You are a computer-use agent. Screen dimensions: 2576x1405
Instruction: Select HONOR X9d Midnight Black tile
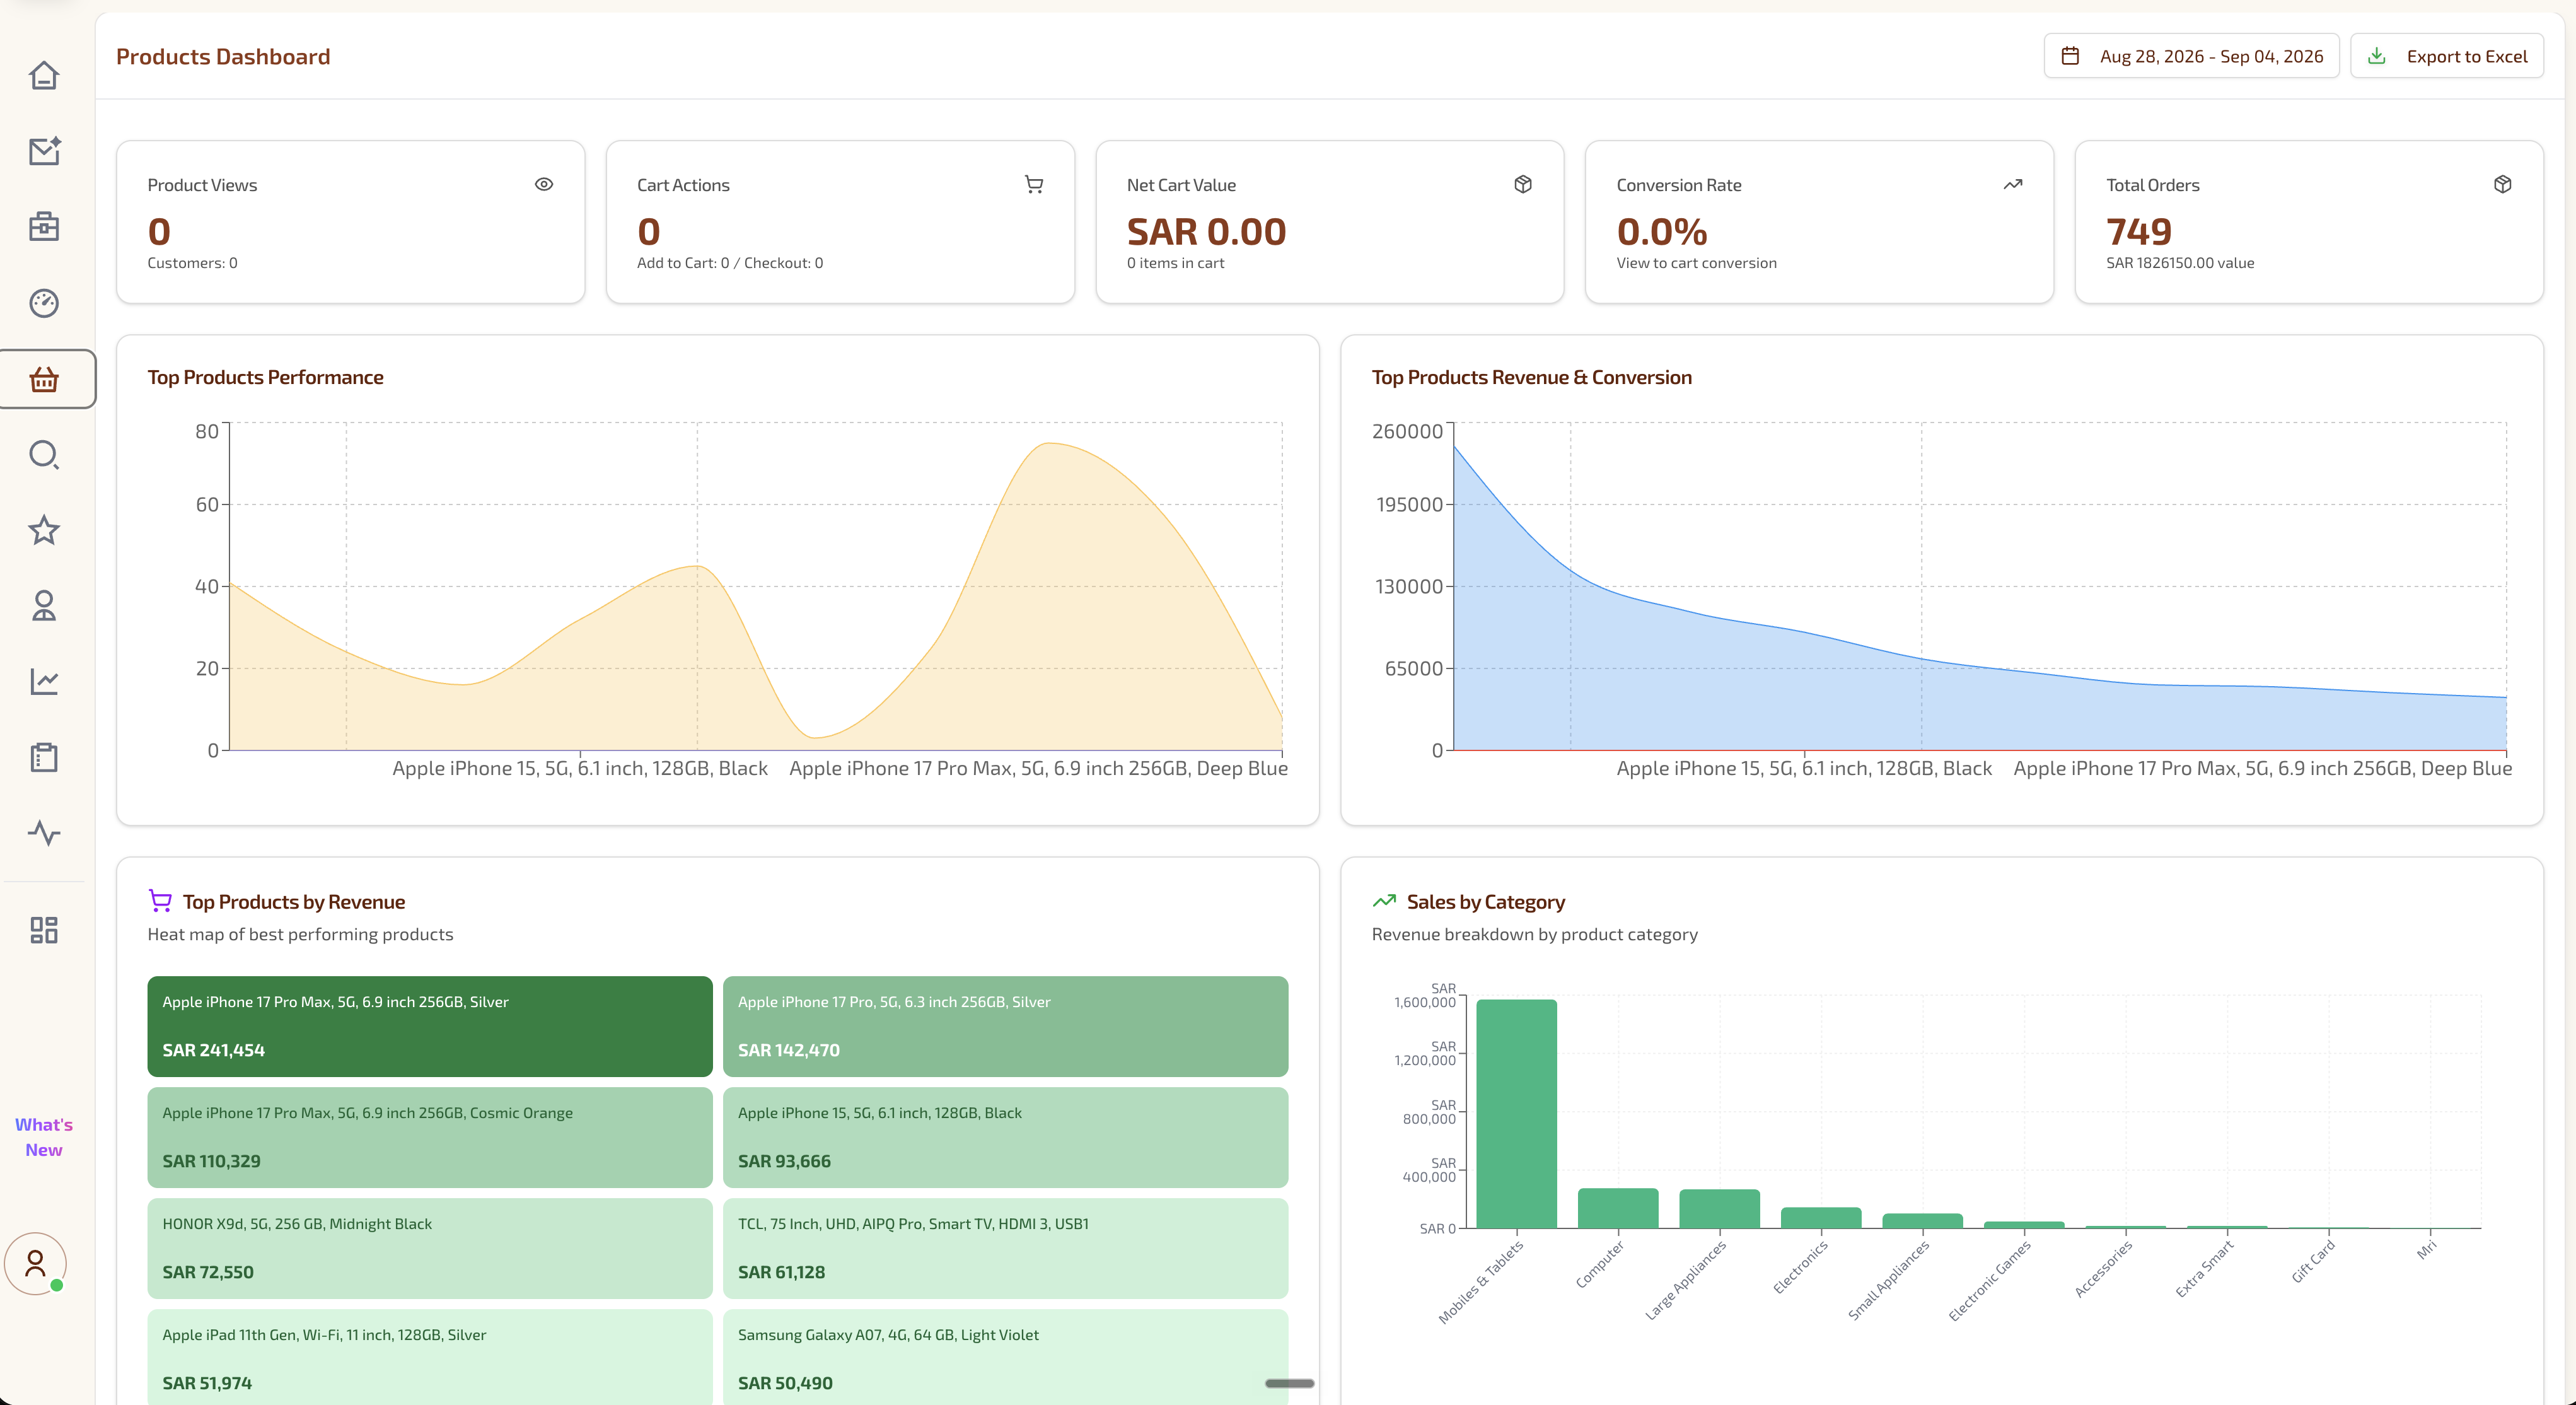pos(430,1248)
